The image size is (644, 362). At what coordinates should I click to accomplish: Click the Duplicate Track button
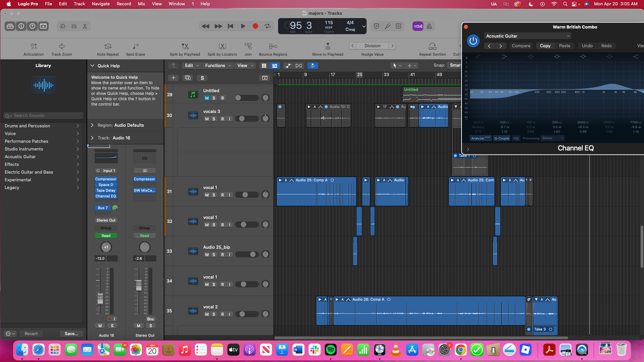point(188,78)
